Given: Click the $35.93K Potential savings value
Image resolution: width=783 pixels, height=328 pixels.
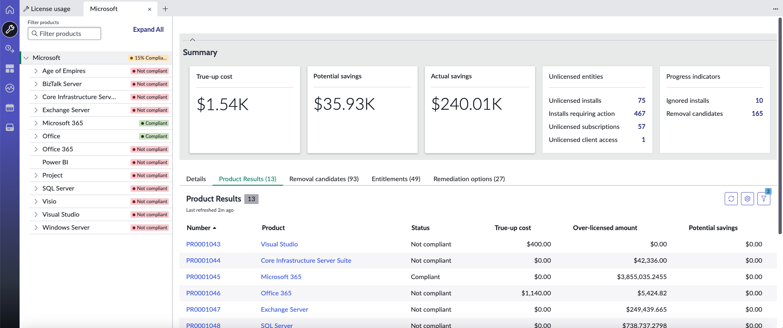Looking at the screenshot, I should coord(344,104).
